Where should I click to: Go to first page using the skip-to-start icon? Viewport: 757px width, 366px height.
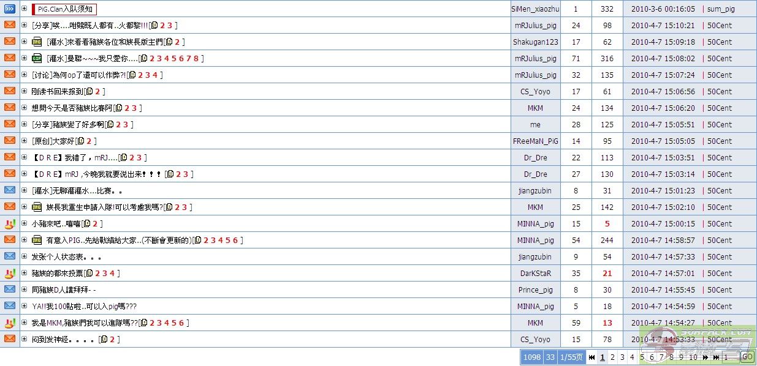592,357
